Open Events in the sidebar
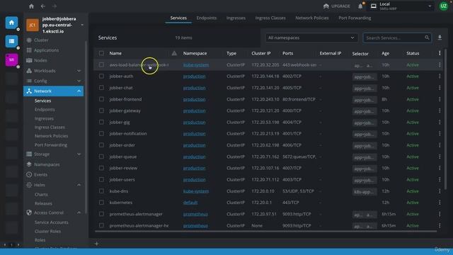The width and height of the screenshot is (453, 255). tap(40, 174)
